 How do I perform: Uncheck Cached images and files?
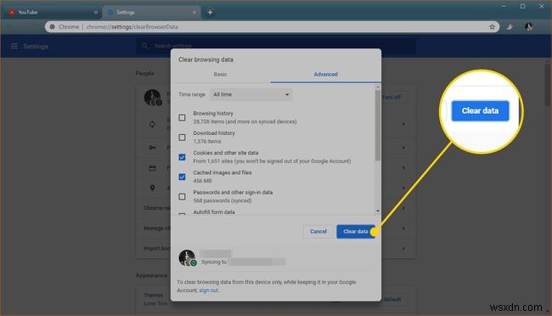[182, 177]
